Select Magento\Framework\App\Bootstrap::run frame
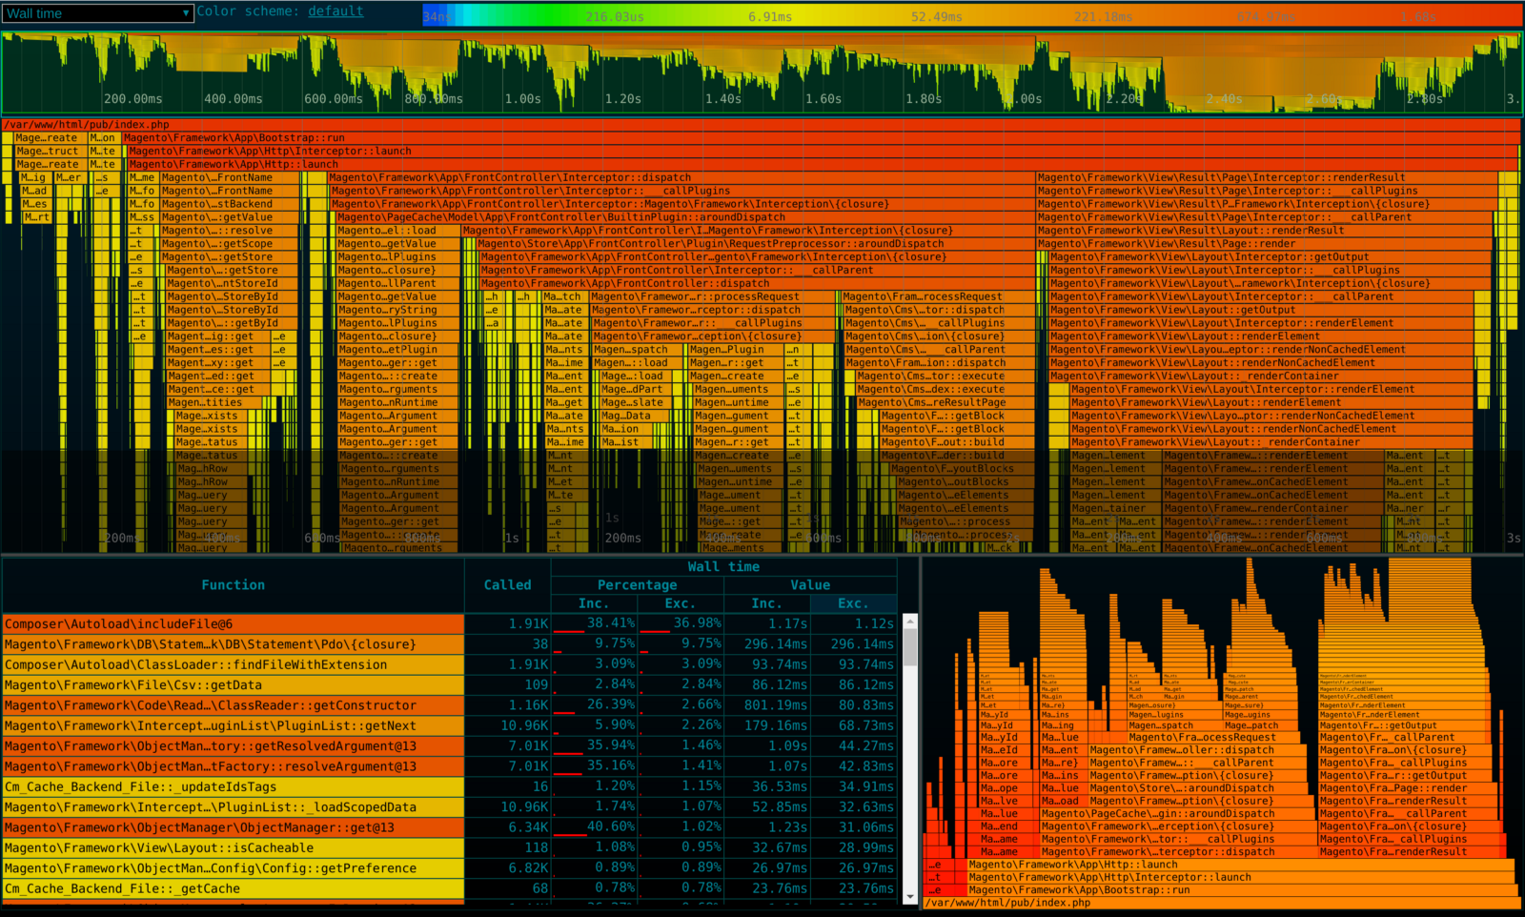The image size is (1525, 917). click(821, 138)
